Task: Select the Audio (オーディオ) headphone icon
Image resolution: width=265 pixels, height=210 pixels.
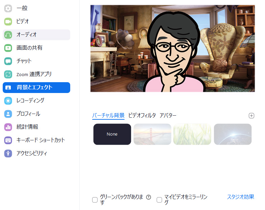Action: [8, 35]
